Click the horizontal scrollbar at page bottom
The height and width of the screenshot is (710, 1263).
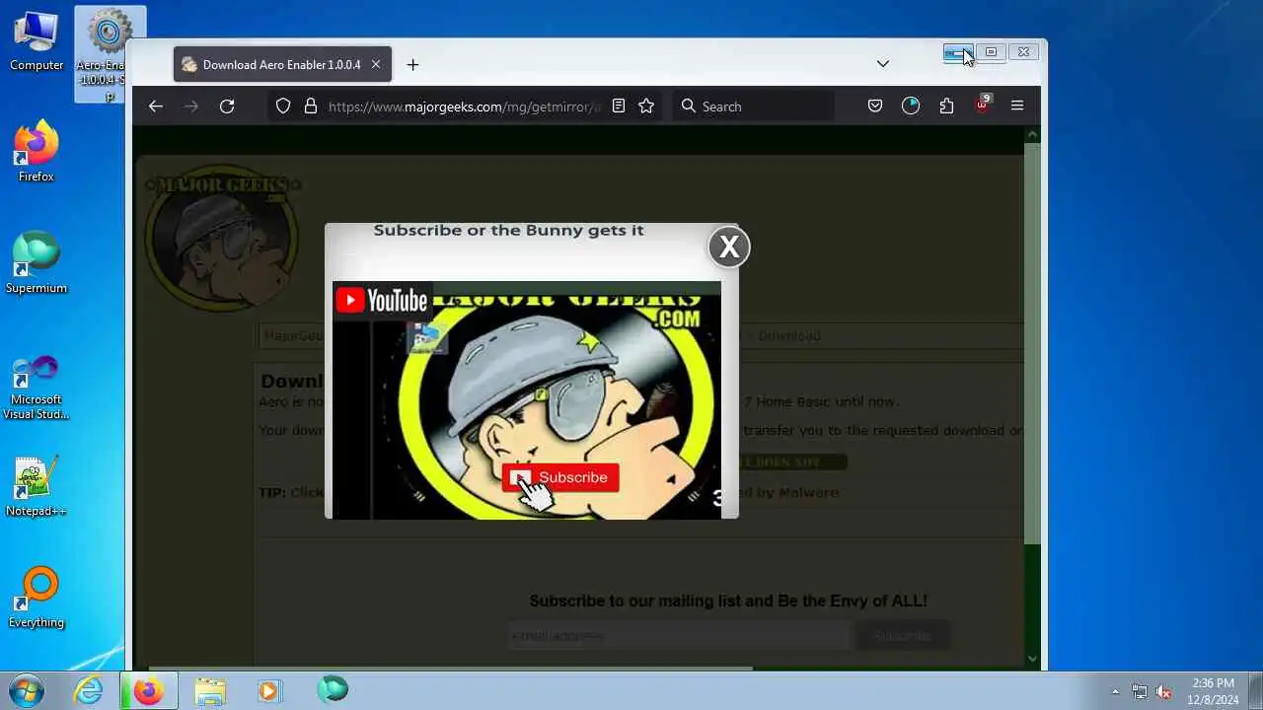coord(451,669)
